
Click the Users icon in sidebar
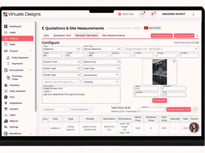(6, 115)
